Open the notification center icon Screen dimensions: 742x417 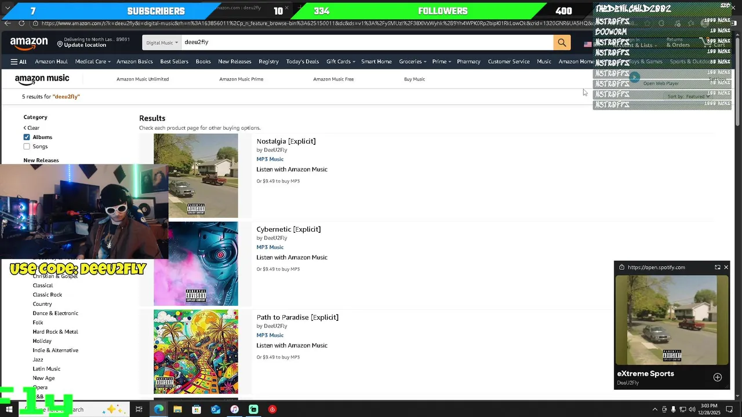(729, 409)
